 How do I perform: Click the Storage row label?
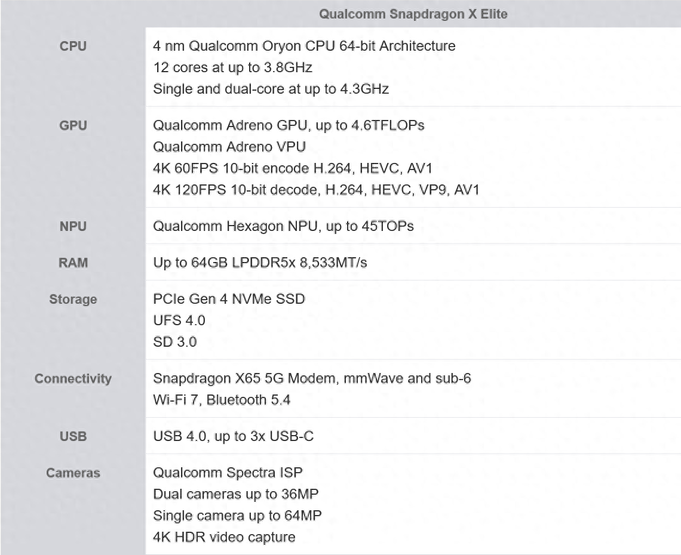tap(73, 300)
